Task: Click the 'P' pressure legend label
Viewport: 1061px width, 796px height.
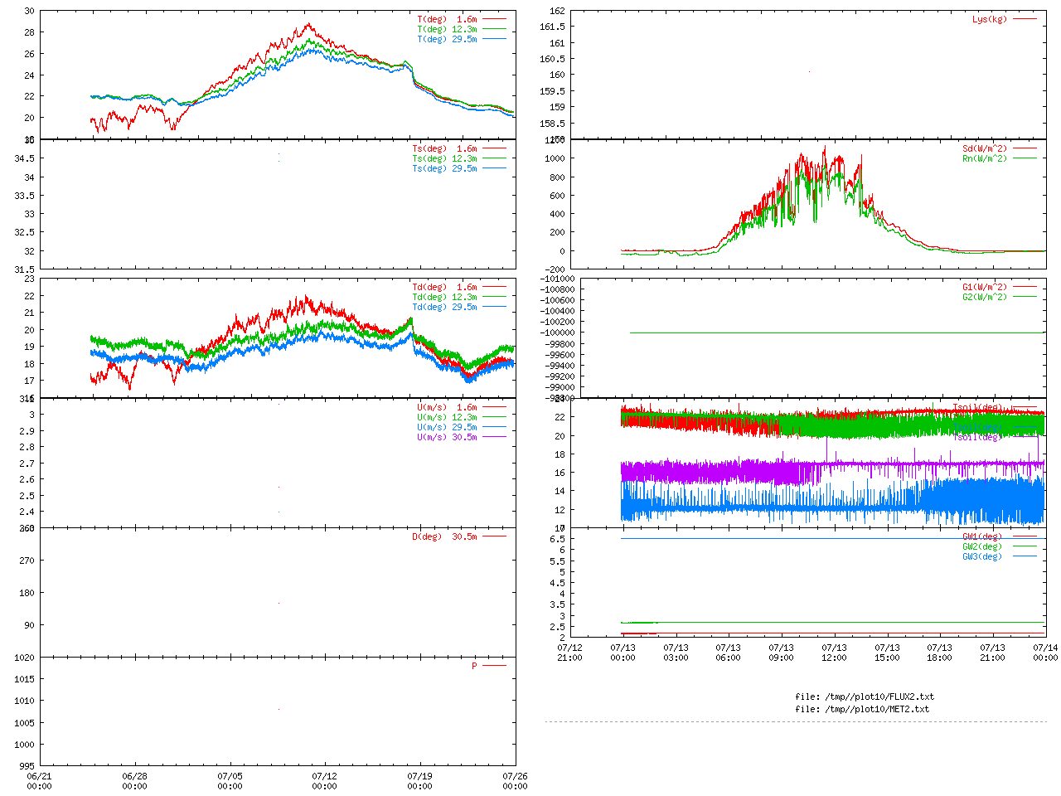Action: [x=474, y=666]
